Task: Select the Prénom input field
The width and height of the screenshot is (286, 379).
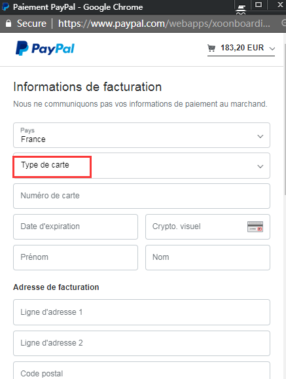Action: pos(75,257)
